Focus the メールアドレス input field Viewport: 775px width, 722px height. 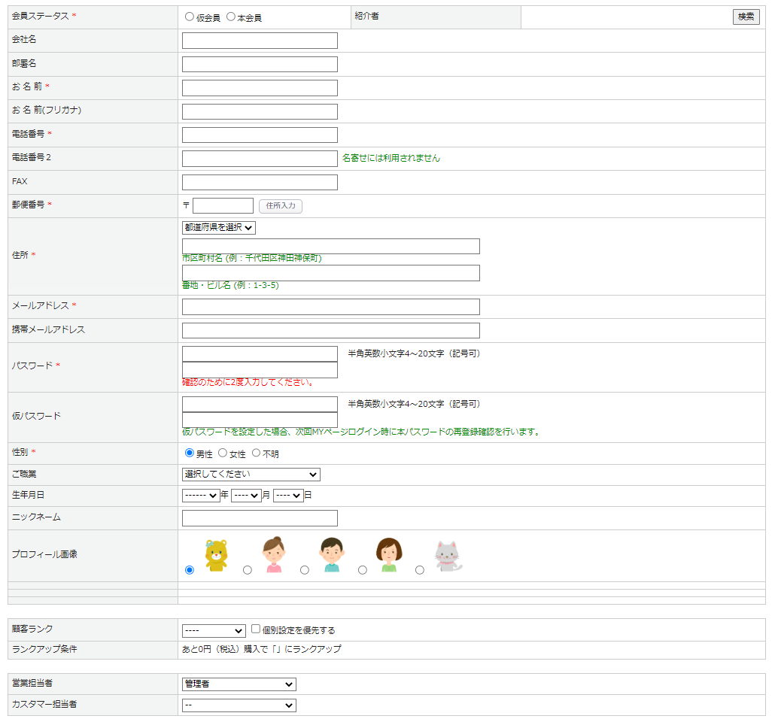pyautogui.click(x=330, y=306)
